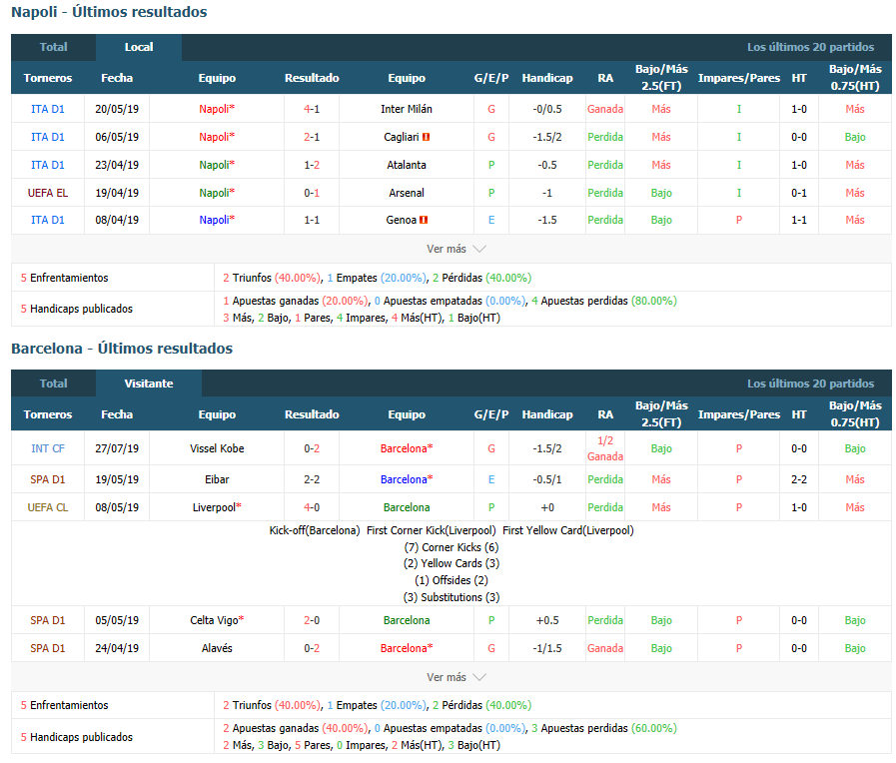Click handicap -0/0.5 in Inter Milán row
The image size is (896, 763).
546,109
